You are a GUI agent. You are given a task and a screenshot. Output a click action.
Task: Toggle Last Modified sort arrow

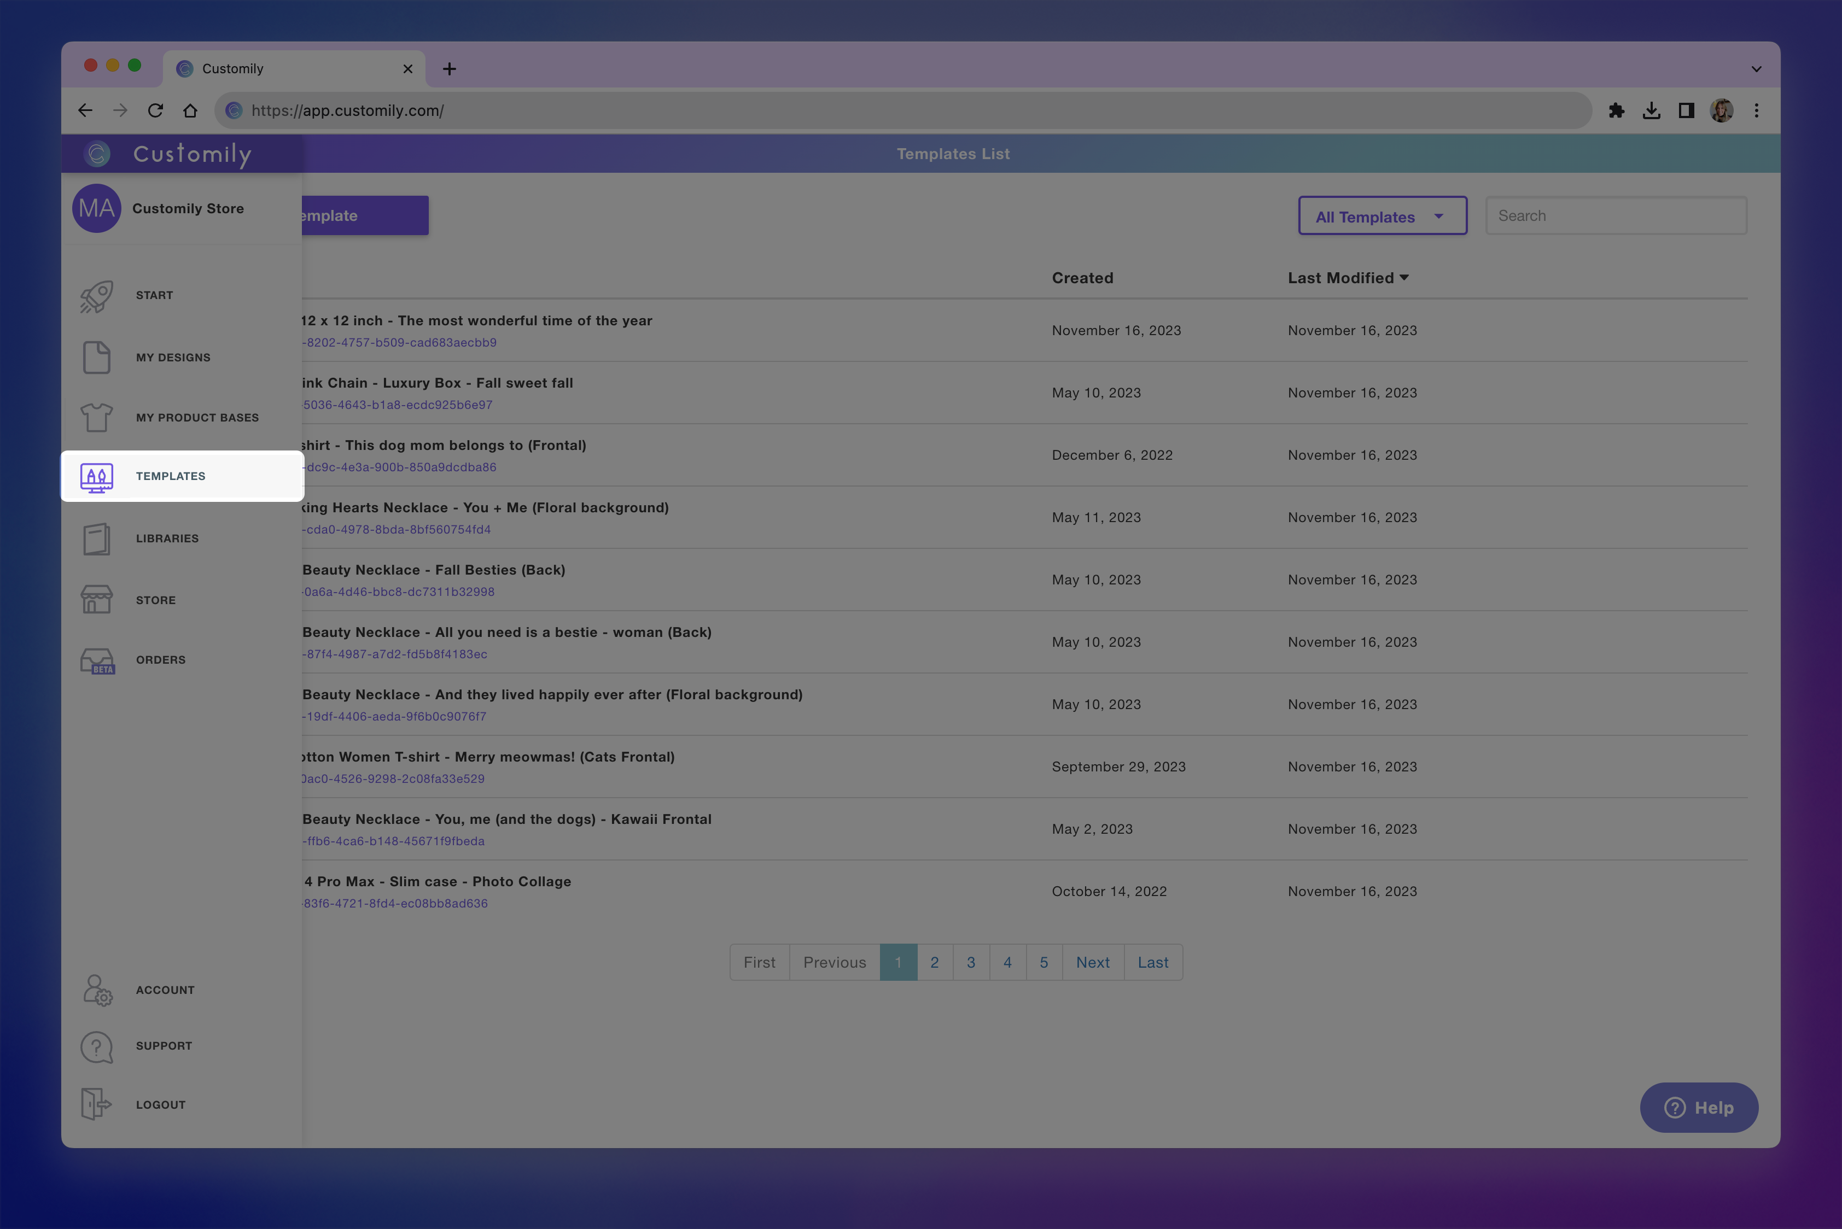pyautogui.click(x=1404, y=278)
